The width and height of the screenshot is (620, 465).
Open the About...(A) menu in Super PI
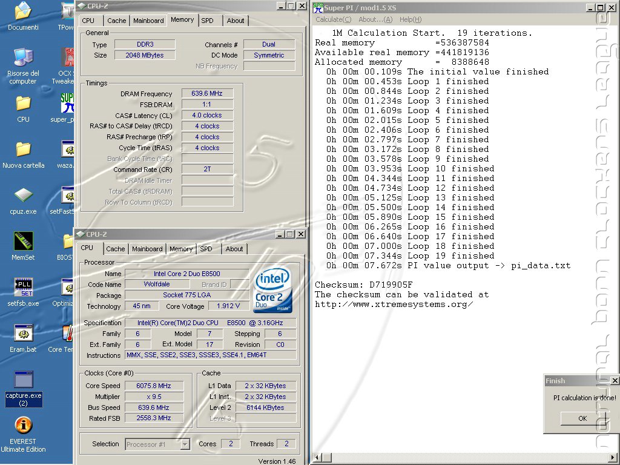click(375, 19)
